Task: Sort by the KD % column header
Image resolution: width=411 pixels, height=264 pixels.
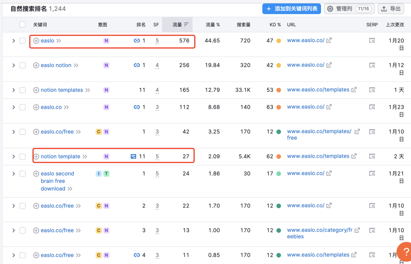Action: 275,24
